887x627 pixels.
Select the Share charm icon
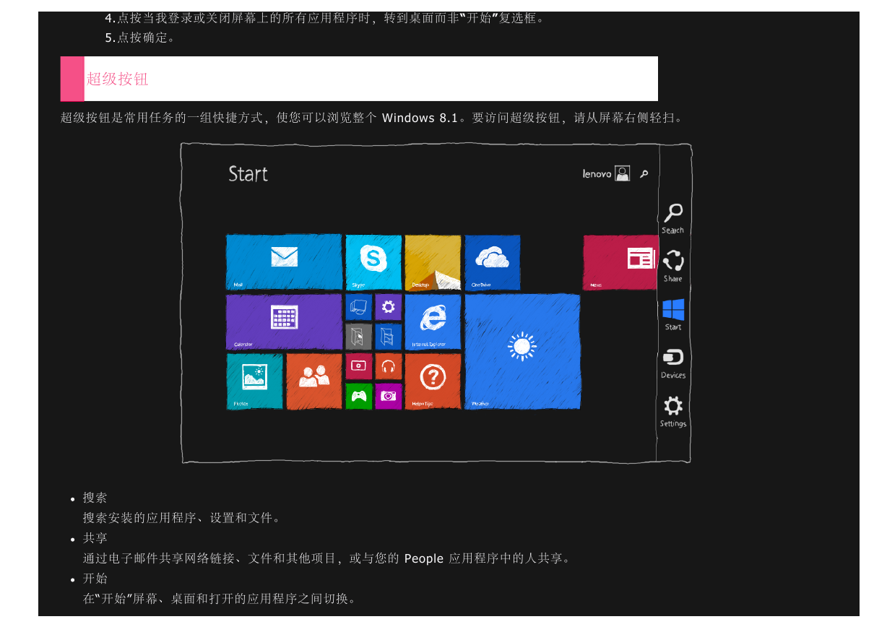point(673,261)
